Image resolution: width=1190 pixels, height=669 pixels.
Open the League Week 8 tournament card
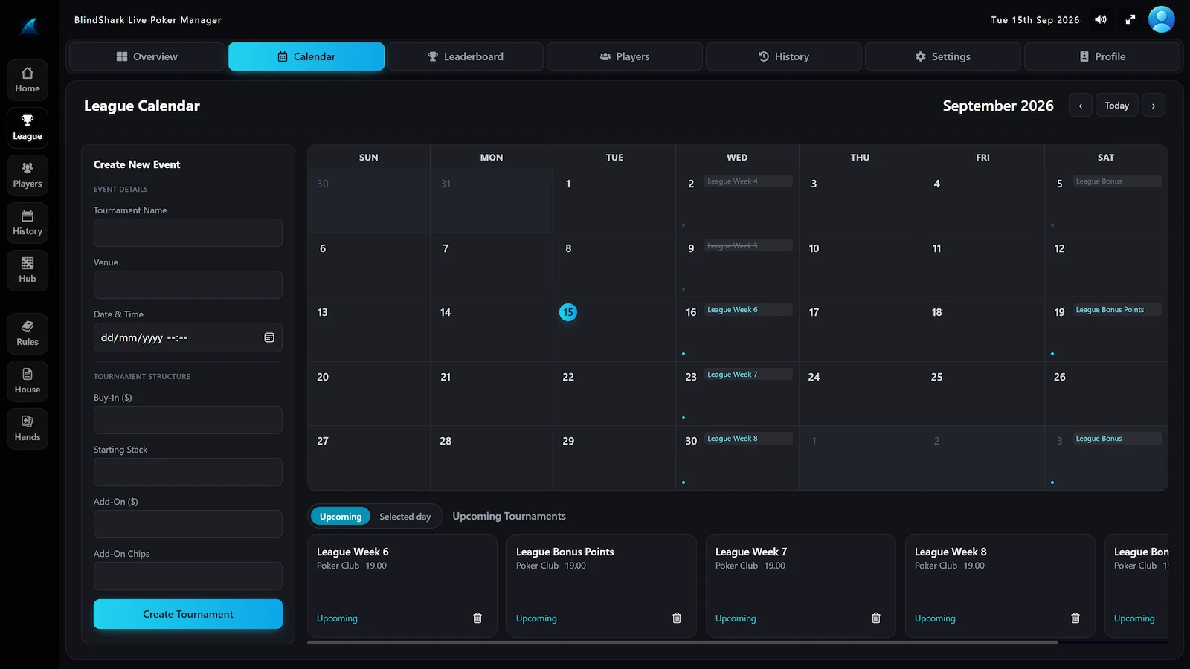tap(1000, 586)
